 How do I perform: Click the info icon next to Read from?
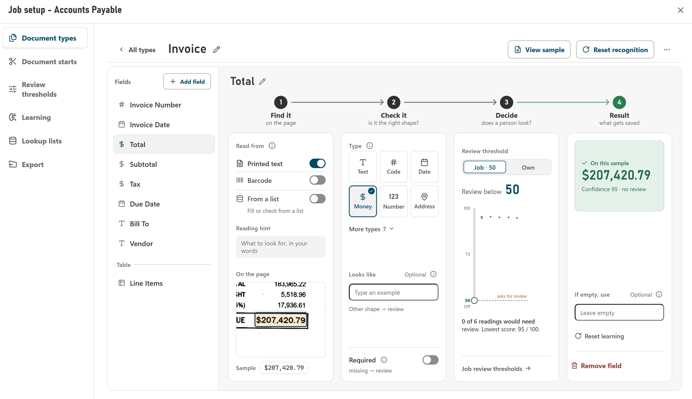click(x=272, y=146)
